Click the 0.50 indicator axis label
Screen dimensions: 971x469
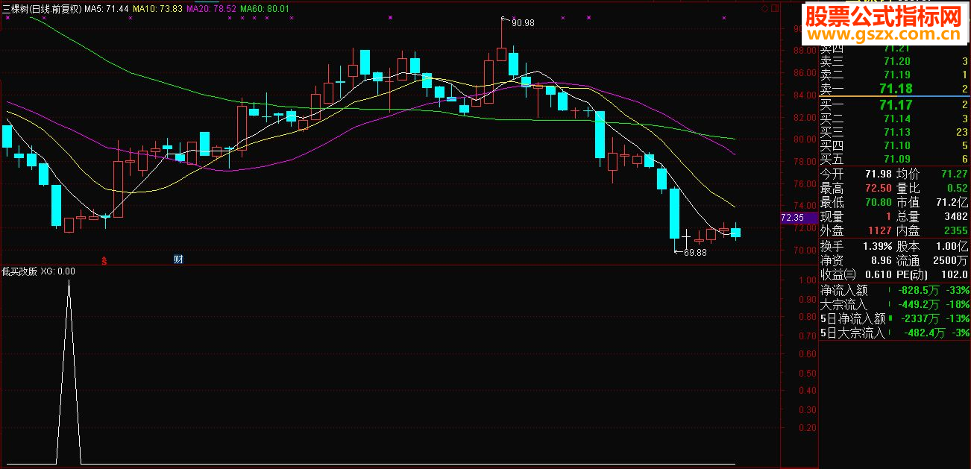(x=806, y=373)
